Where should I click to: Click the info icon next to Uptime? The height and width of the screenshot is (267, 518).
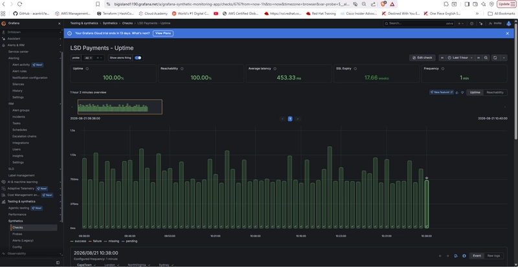(x=87, y=69)
